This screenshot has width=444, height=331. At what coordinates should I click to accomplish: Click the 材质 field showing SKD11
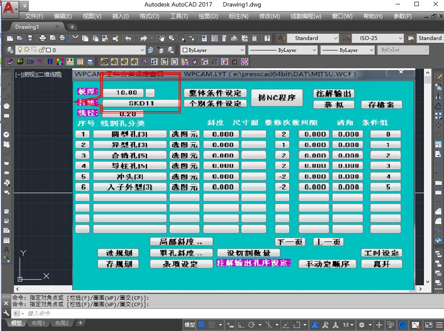(141, 103)
